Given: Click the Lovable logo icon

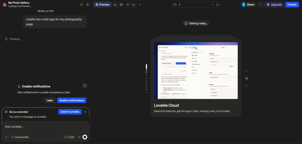Looking at the screenshot, I should (x=5, y=4).
